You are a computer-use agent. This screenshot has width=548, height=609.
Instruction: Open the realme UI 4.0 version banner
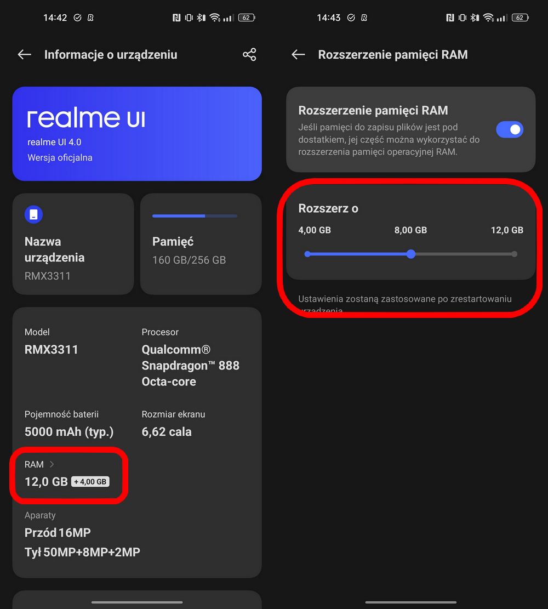click(137, 134)
